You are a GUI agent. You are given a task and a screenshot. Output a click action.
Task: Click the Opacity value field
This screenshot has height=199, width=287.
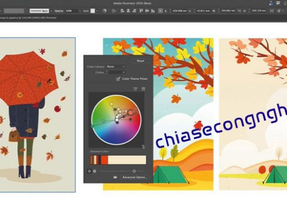click(x=71, y=11)
